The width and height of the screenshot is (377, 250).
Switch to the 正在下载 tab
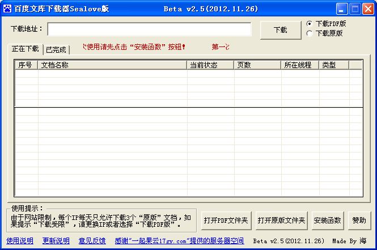coord(26,49)
